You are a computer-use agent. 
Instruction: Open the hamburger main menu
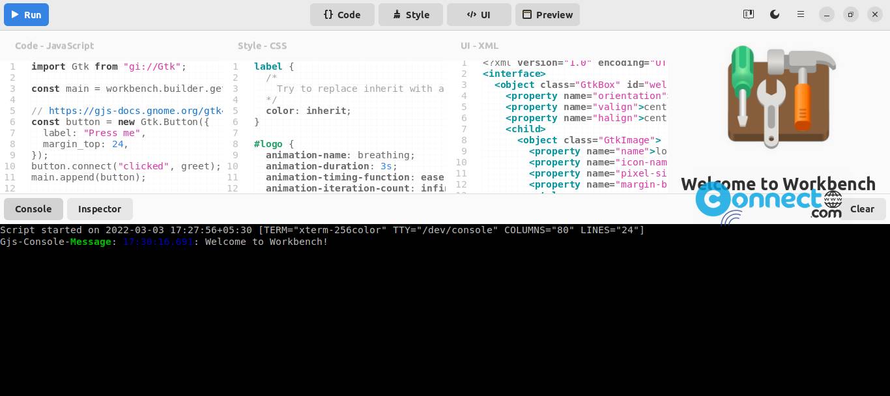point(801,14)
